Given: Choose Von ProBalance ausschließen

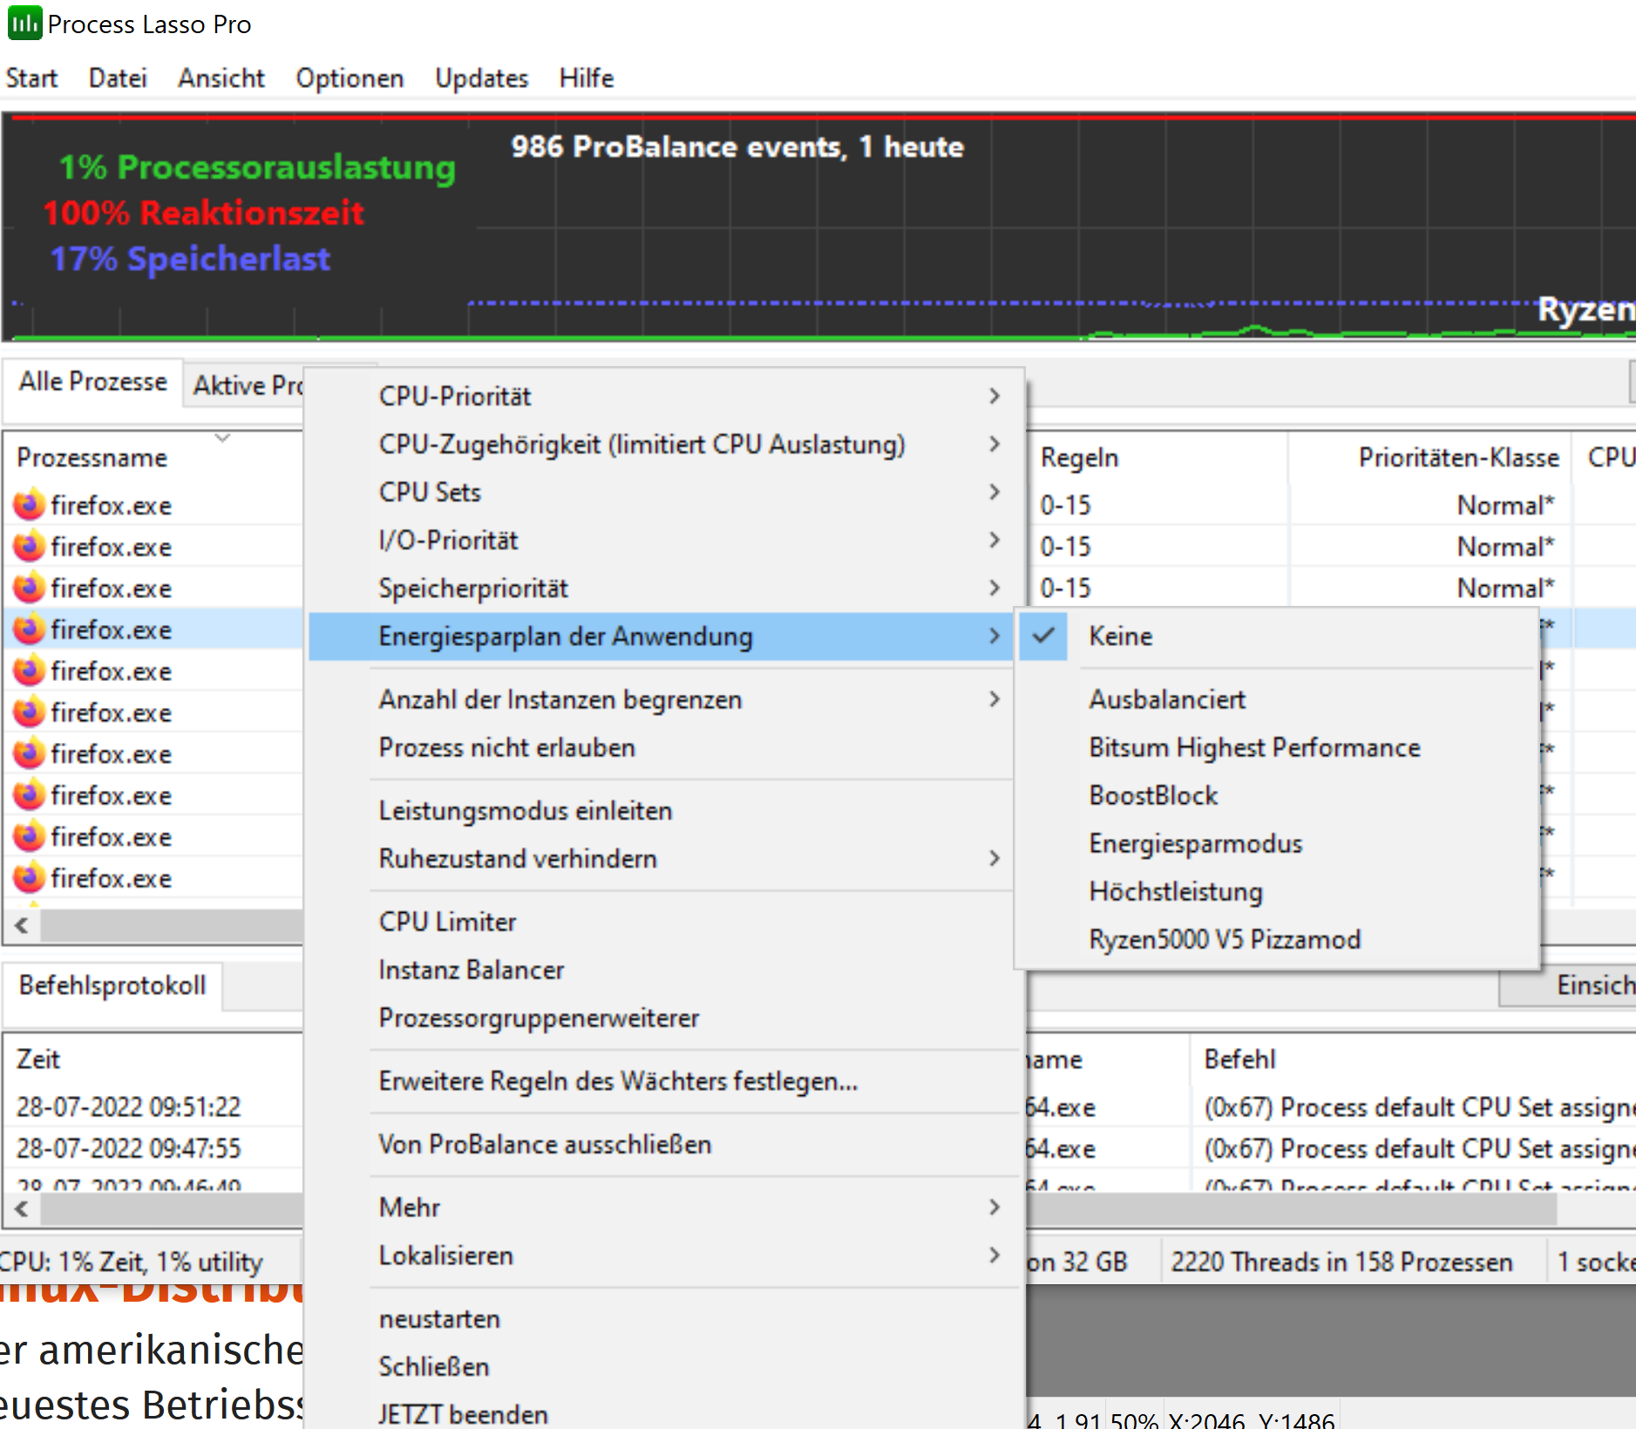Looking at the screenshot, I should coord(662,1144).
